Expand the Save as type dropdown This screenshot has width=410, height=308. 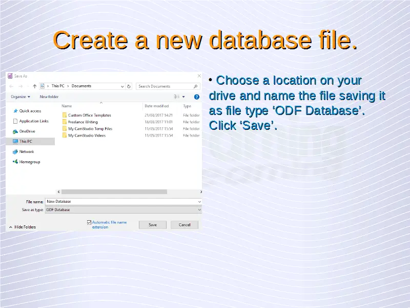(x=199, y=209)
